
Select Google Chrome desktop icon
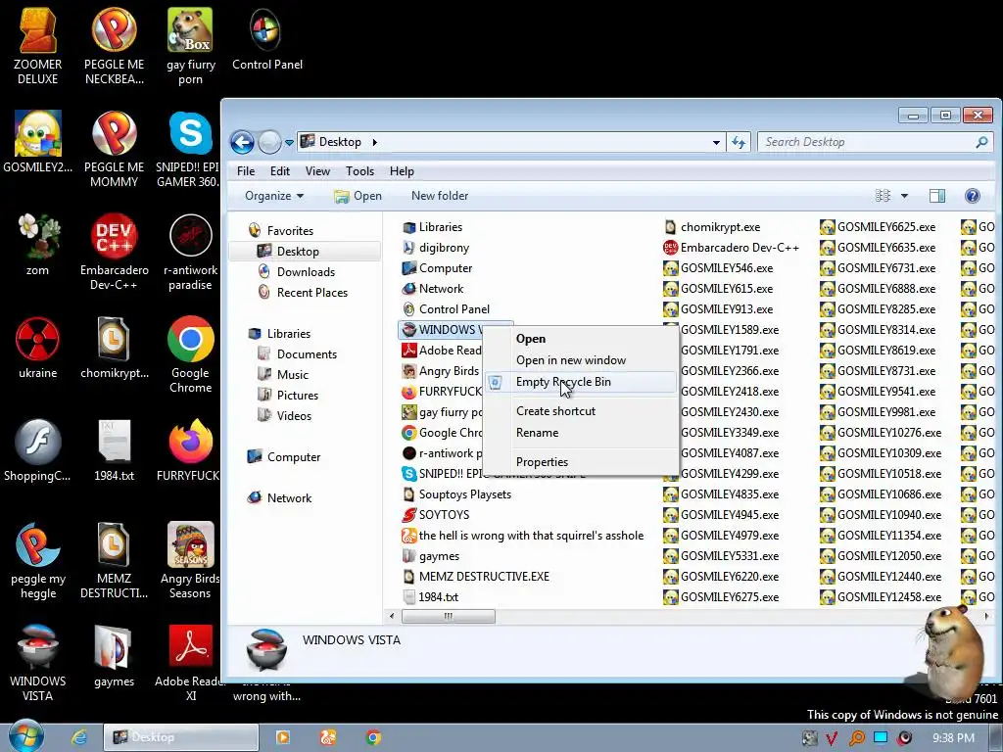[x=190, y=353]
